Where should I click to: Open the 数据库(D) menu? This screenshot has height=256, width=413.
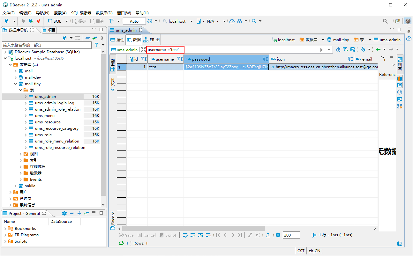point(104,13)
